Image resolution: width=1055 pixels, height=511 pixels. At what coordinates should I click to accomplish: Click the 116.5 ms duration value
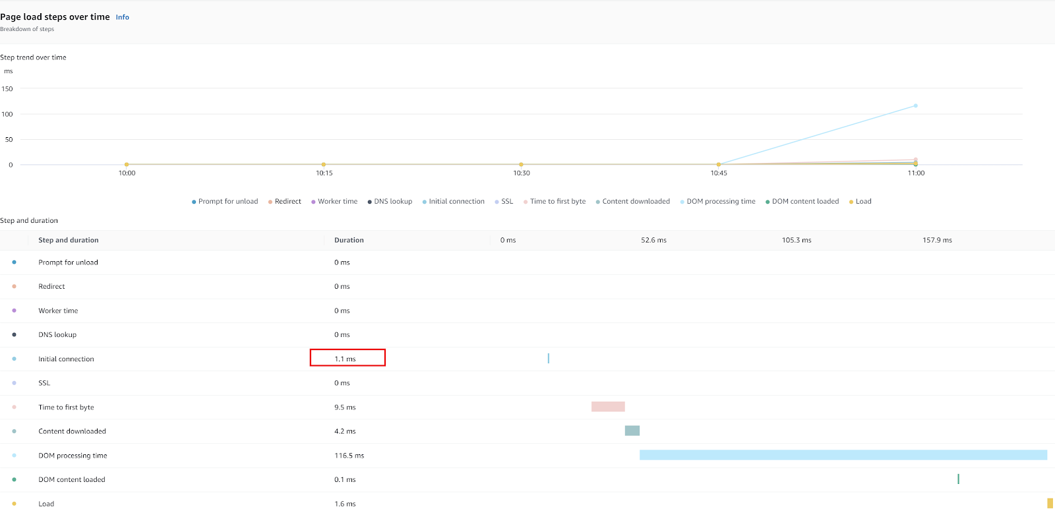point(349,456)
